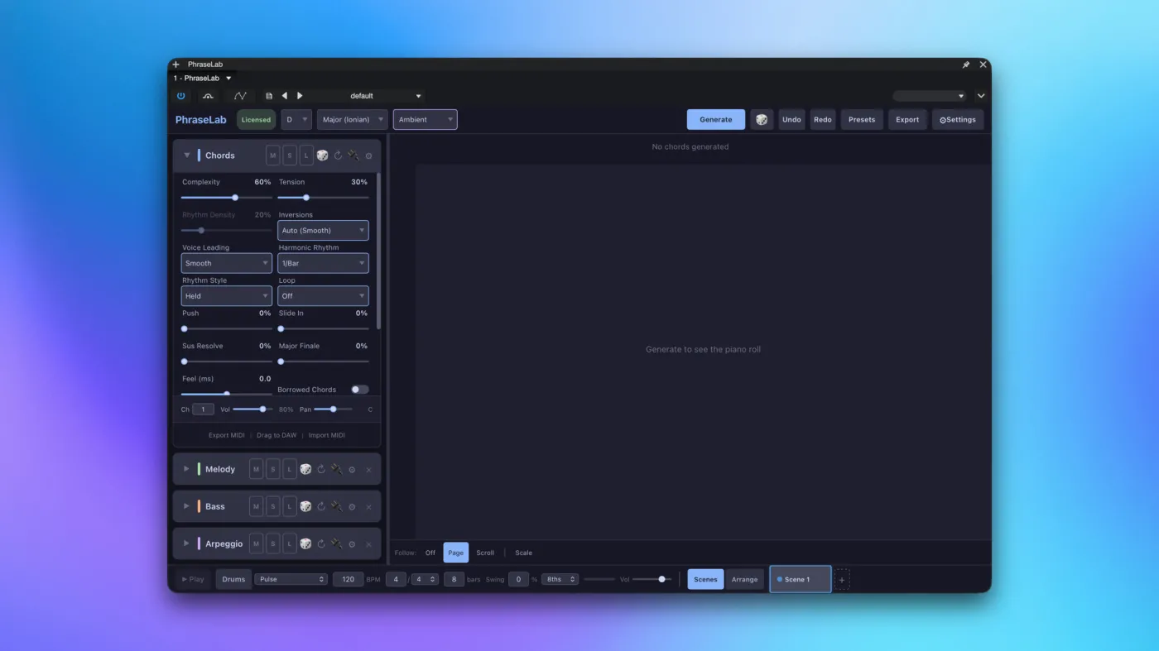
Task: Open the Chords track MIDI plug icon
Action: [353, 155]
